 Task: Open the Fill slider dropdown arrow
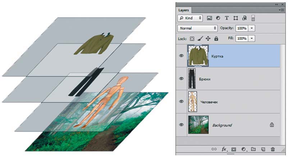coord(252,38)
